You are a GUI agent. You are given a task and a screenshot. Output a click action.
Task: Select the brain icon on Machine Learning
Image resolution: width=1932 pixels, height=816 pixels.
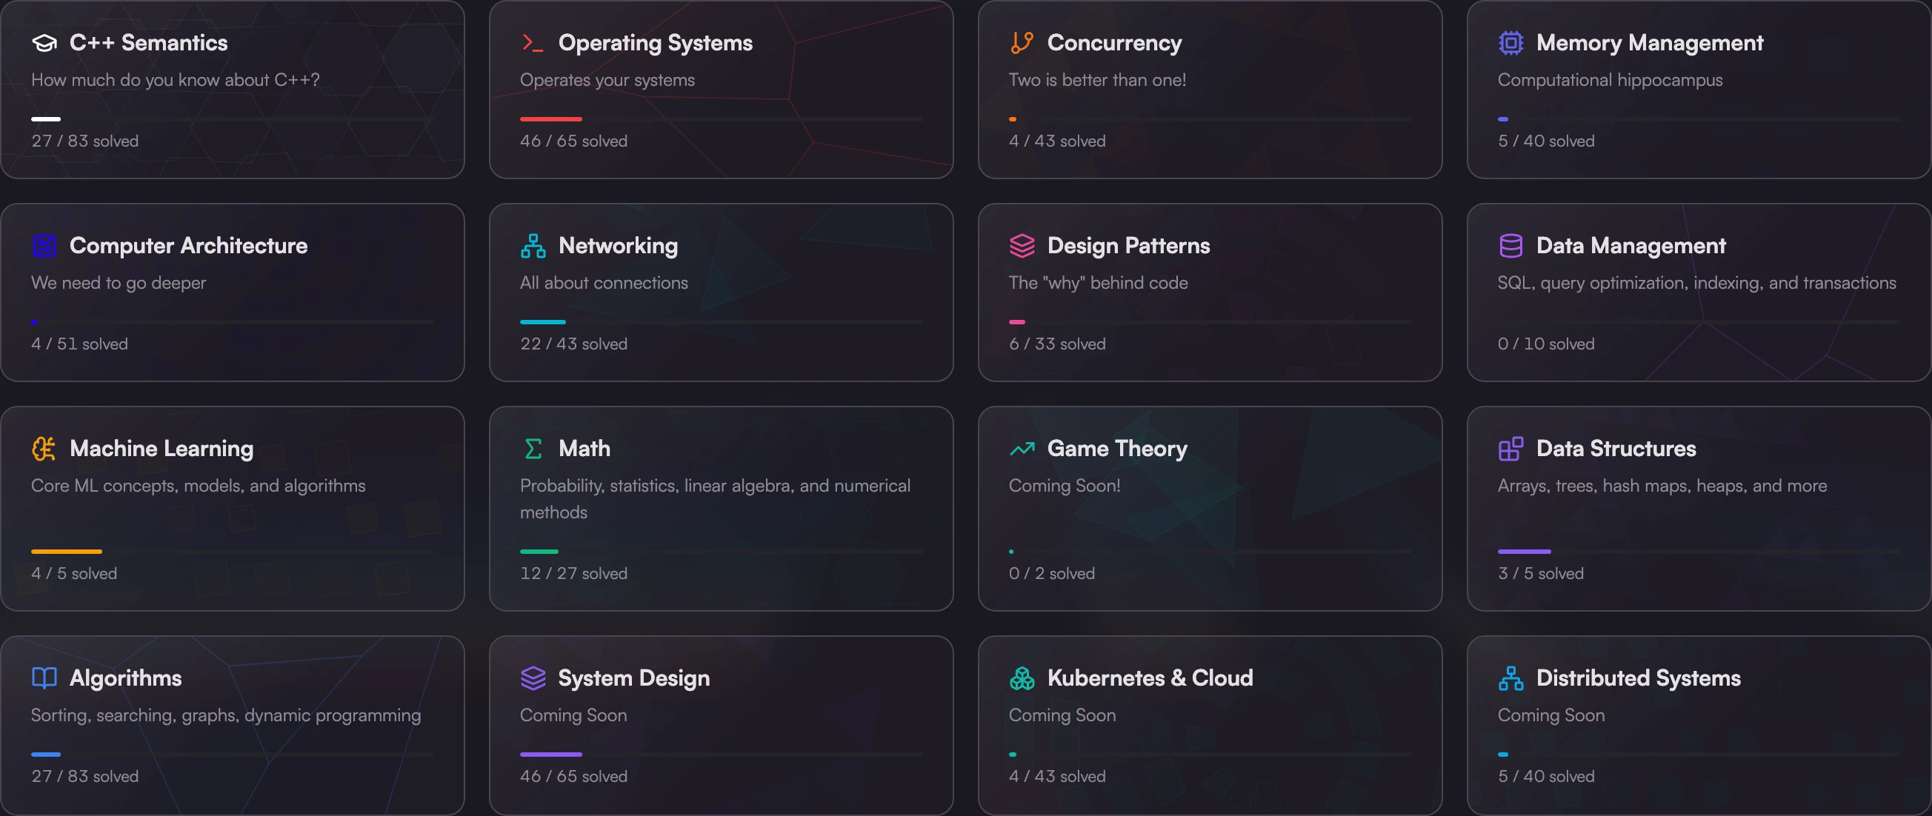44,449
